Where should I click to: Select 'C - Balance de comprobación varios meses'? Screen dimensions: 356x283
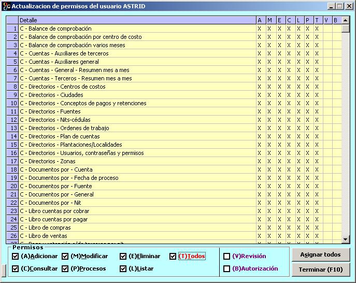137,45
